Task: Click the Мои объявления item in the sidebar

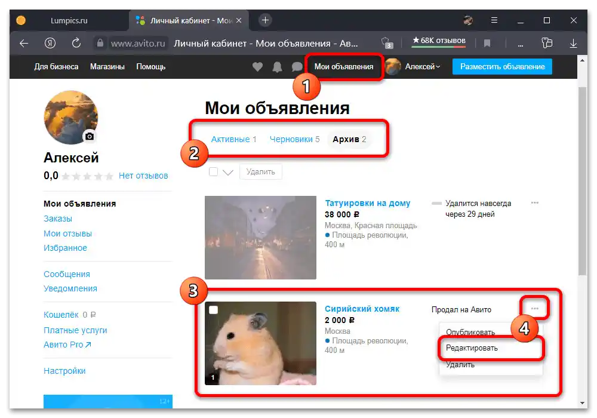Action: [x=79, y=204]
